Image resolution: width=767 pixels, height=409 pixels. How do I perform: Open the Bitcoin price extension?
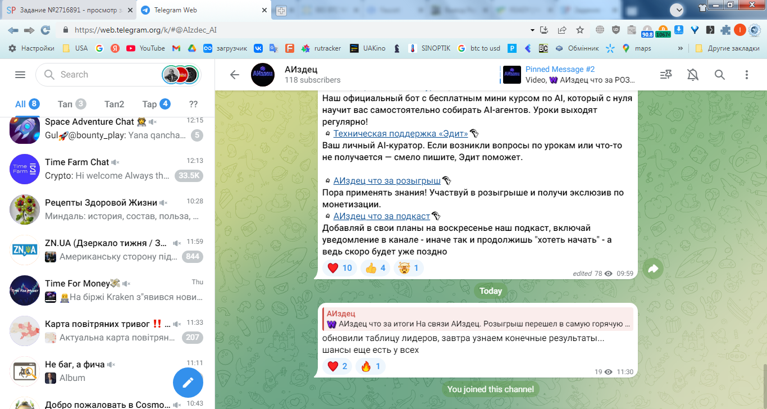663,30
